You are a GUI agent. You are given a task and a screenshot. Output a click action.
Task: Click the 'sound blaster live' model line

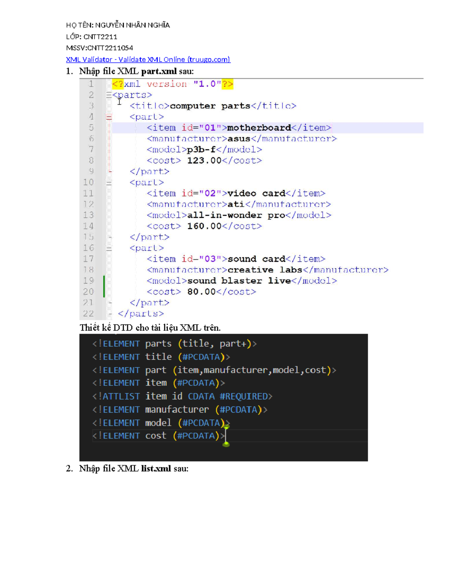click(x=242, y=281)
